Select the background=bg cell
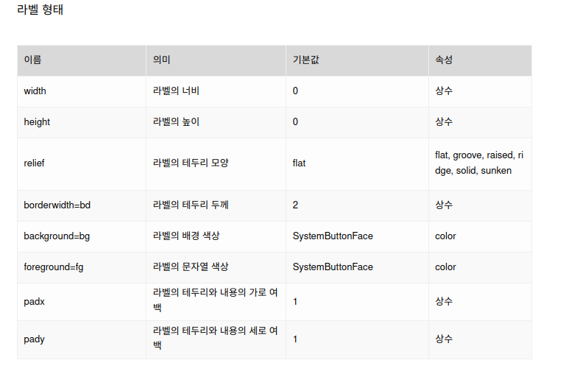This screenshot has width=566, height=374. (x=82, y=237)
